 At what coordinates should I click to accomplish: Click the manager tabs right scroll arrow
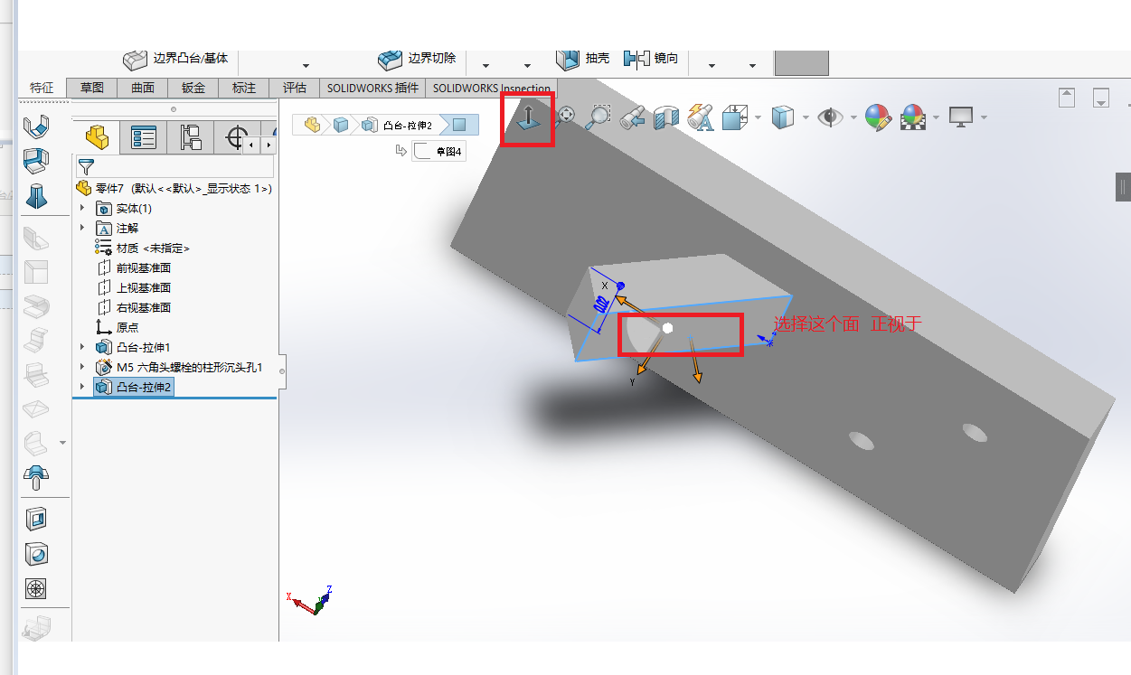tap(269, 145)
